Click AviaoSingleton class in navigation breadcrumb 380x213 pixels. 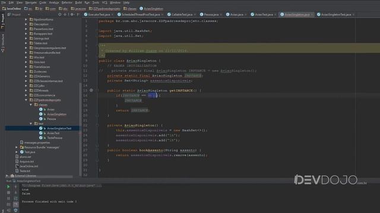point(151,9)
